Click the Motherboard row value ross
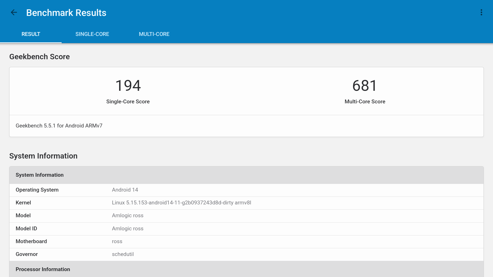The height and width of the screenshot is (277, 493). tap(117, 241)
